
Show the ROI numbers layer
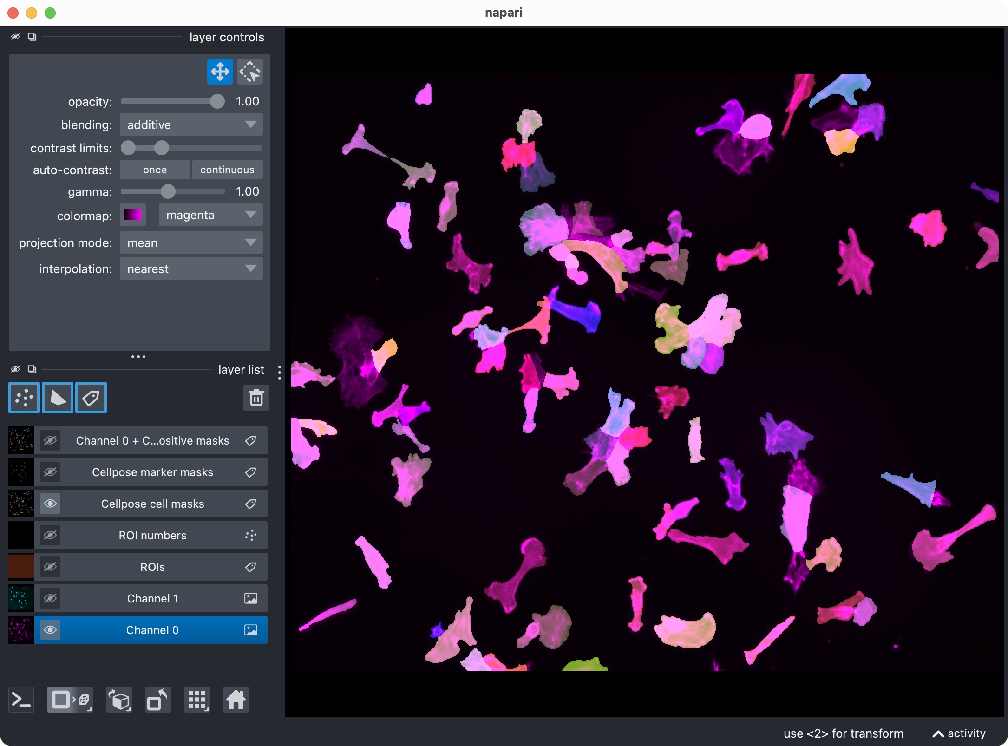pyautogui.click(x=50, y=535)
